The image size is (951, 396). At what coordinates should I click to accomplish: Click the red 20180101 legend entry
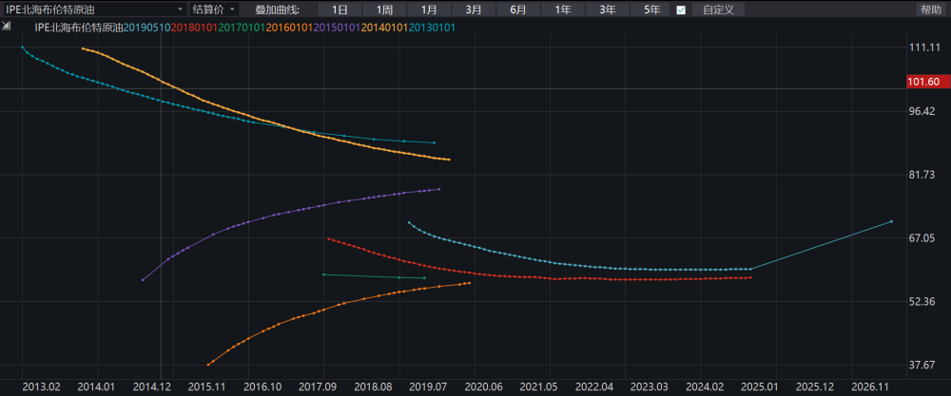coord(194,28)
